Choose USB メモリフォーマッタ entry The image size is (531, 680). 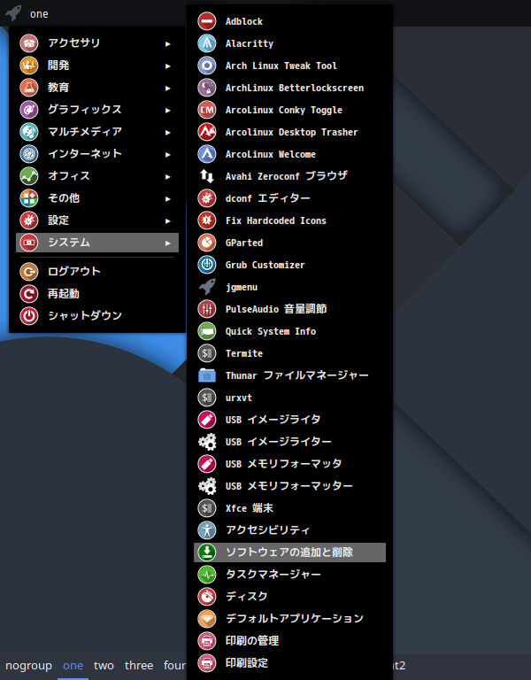(289, 464)
